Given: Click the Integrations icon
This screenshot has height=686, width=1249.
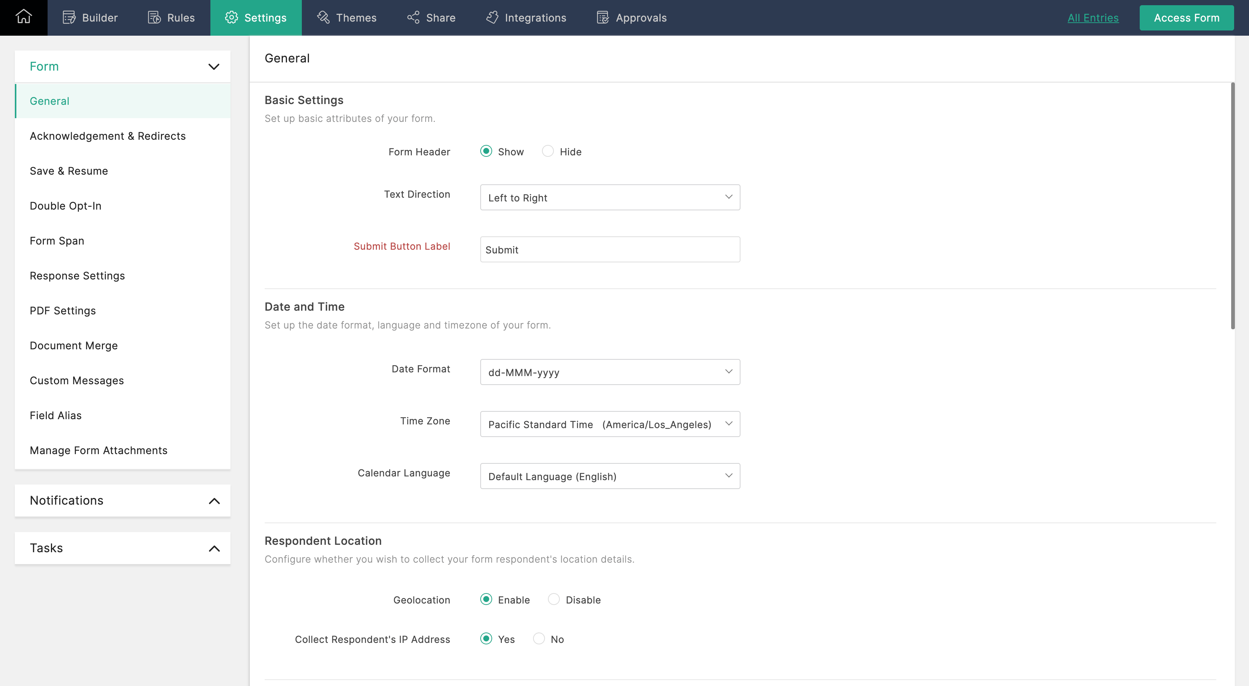Looking at the screenshot, I should pyautogui.click(x=492, y=17).
